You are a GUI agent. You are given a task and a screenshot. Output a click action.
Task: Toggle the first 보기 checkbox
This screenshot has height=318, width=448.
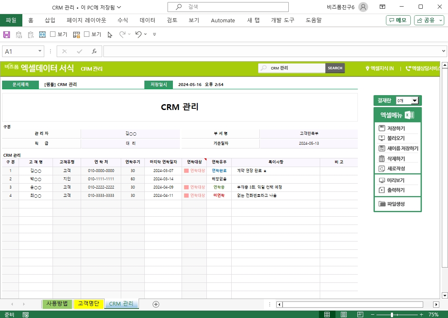(53, 35)
